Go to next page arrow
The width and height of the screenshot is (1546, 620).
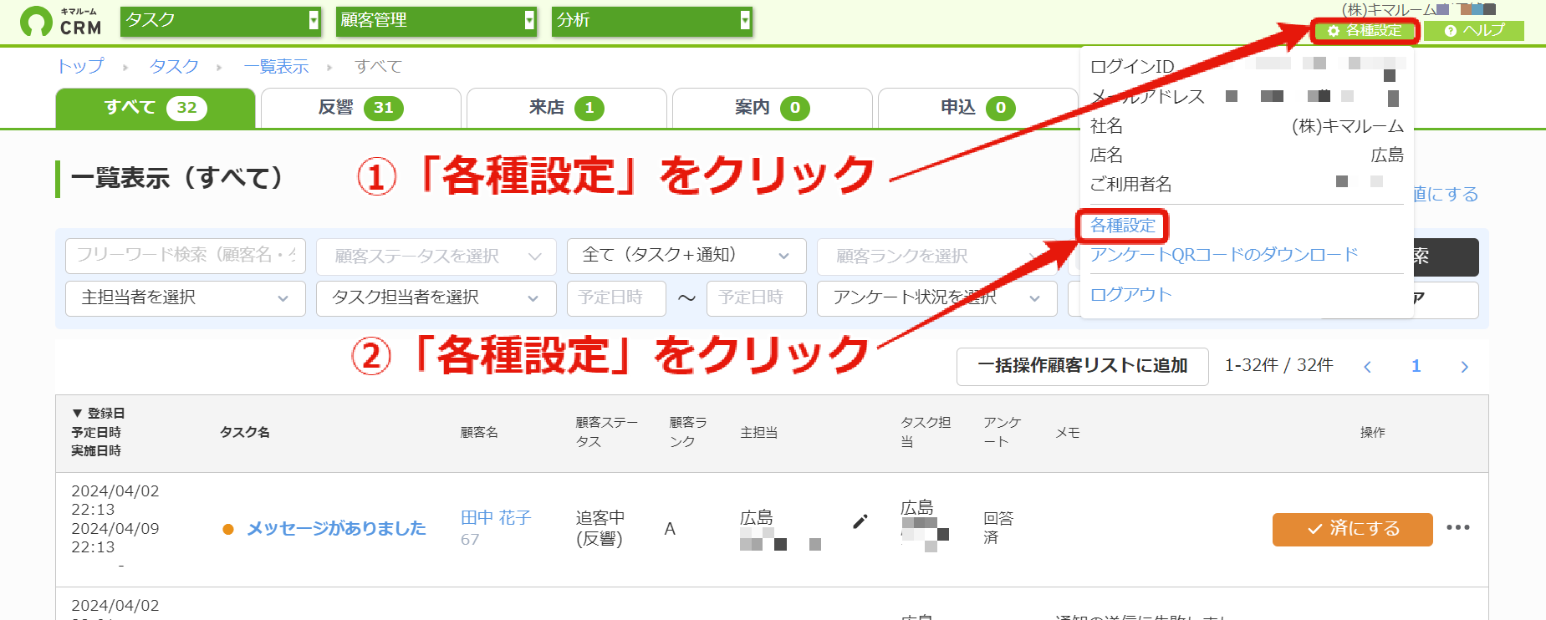pyautogui.click(x=1464, y=366)
